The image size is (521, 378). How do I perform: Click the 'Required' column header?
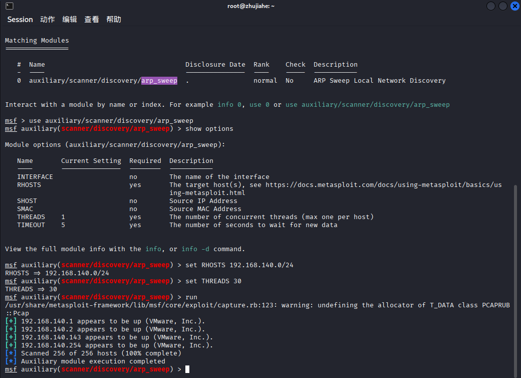coord(145,161)
